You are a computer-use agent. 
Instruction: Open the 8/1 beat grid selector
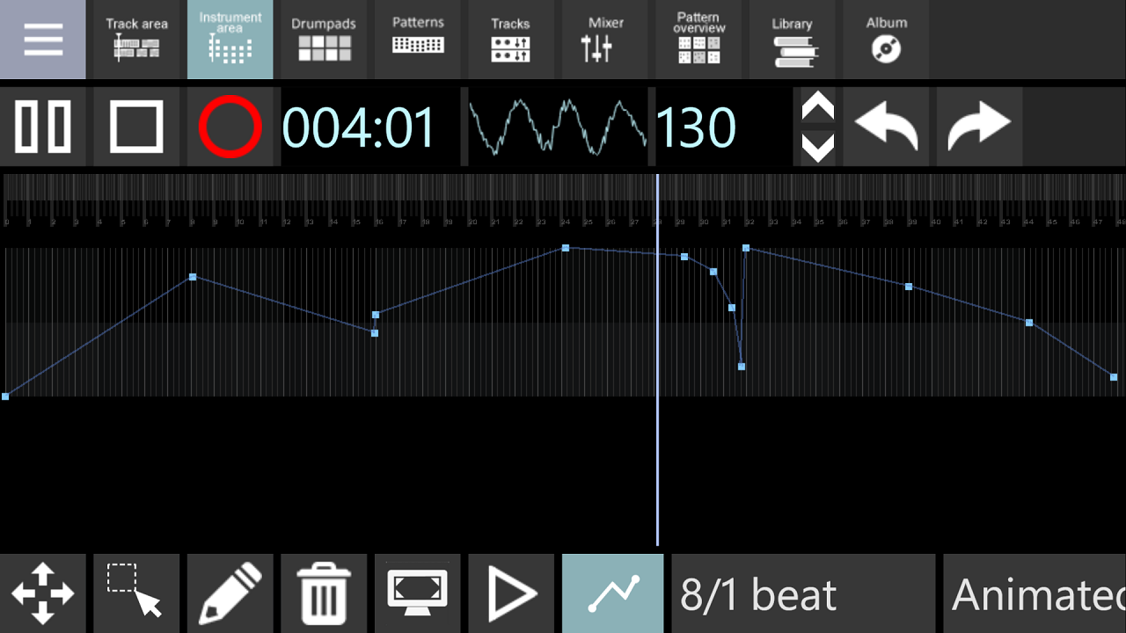(x=803, y=593)
